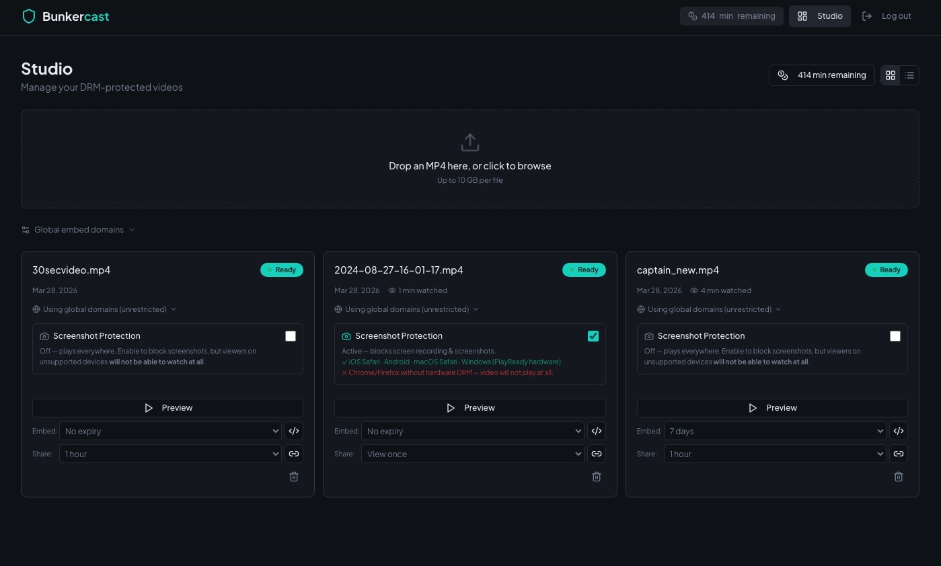Delete 30secvideo.mp4 with the trash icon
The width and height of the screenshot is (941, 566).
(294, 477)
